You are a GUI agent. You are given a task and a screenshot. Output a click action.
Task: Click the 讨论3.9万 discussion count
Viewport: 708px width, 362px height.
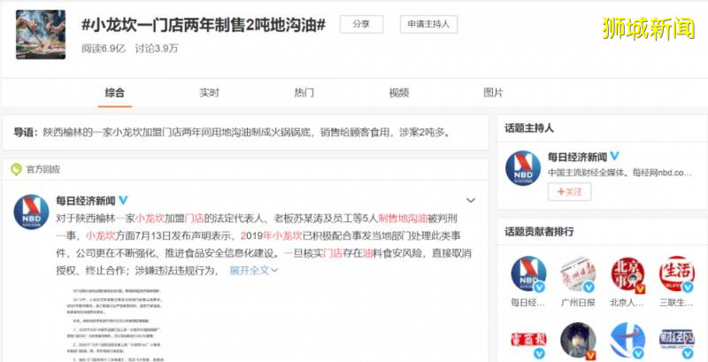(157, 49)
